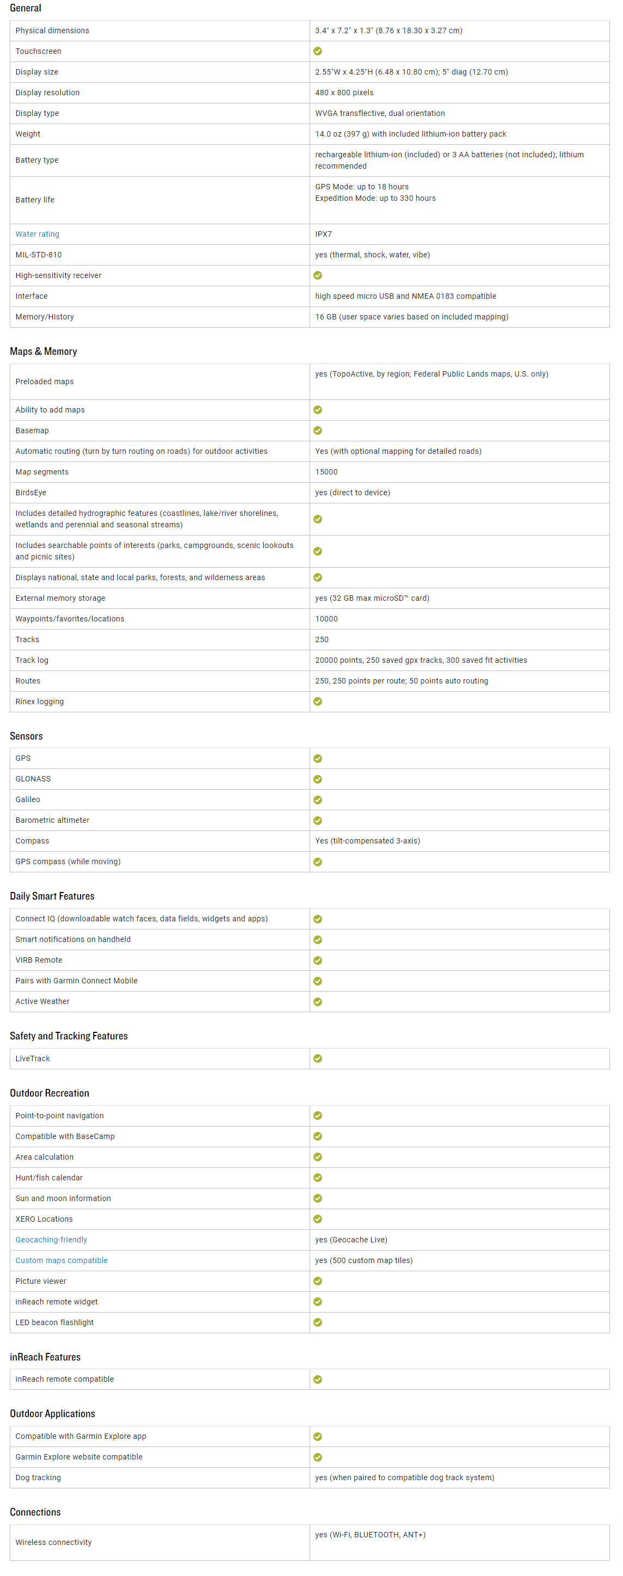The width and height of the screenshot is (623, 1576).
Task: Click the GLONASS checkmark icon
Action: pyautogui.click(x=318, y=779)
